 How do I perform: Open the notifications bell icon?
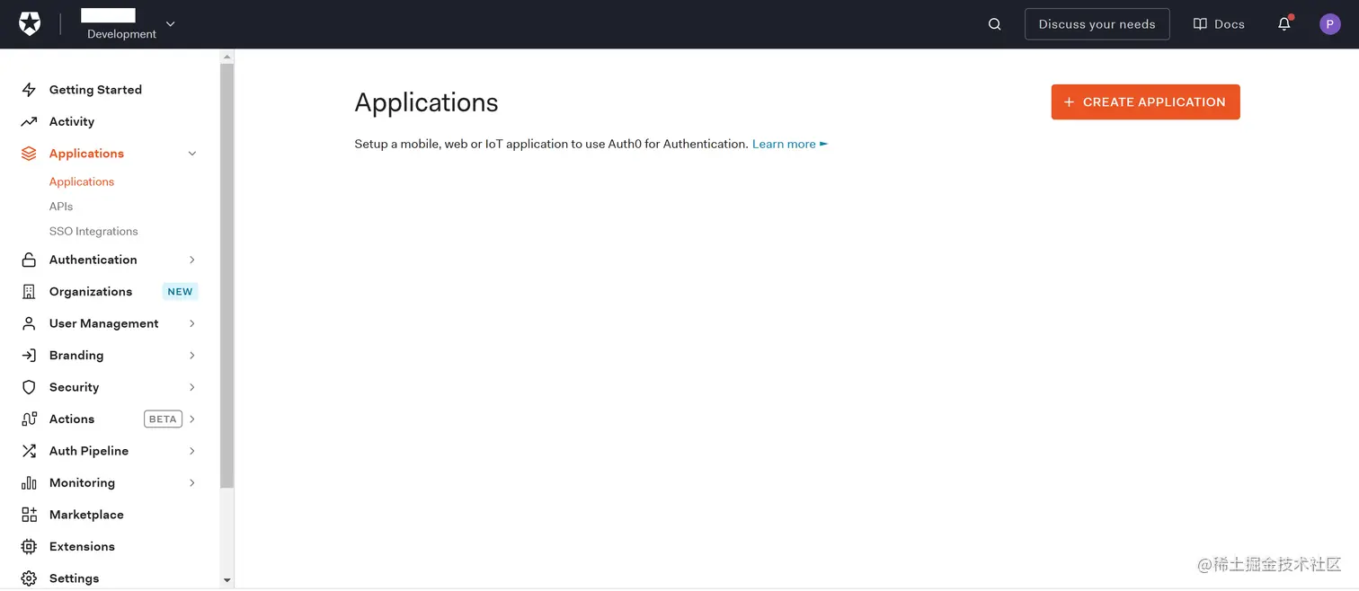pyautogui.click(x=1283, y=24)
